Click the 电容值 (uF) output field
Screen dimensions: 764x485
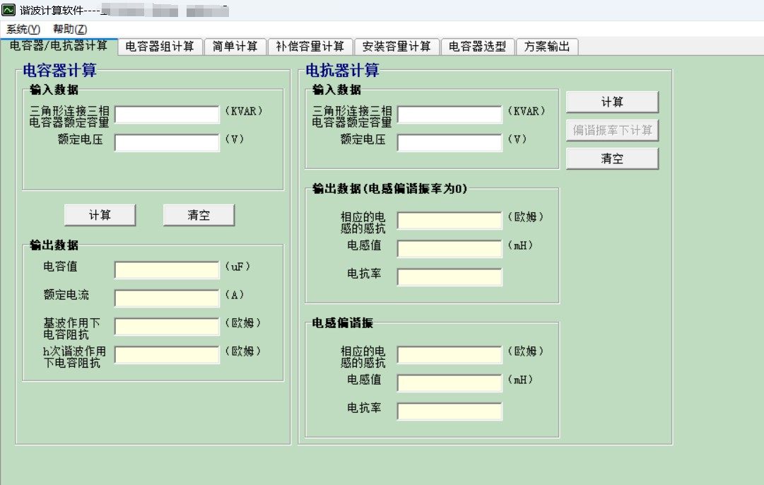click(167, 270)
